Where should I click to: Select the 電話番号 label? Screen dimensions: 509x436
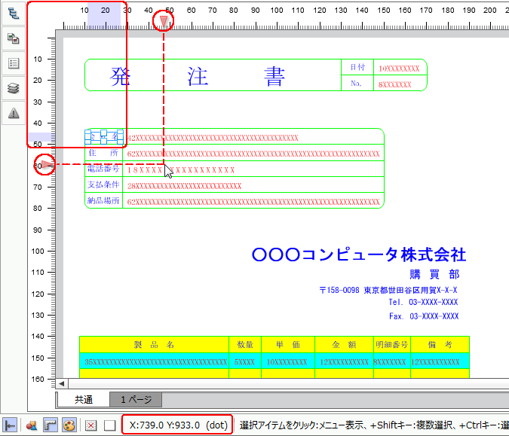click(103, 169)
